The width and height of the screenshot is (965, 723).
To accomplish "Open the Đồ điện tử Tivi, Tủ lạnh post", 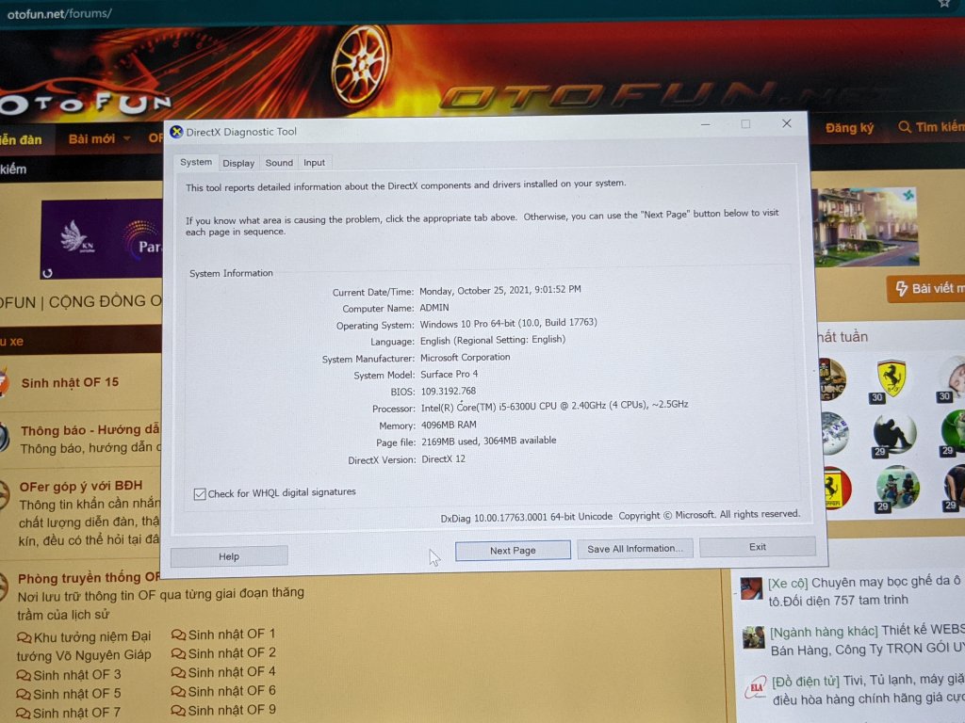I will [868, 689].
